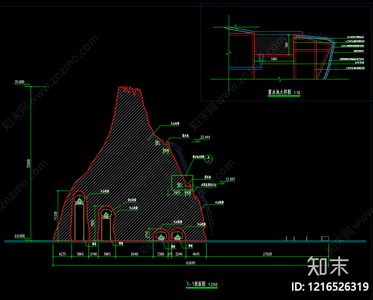Click the "7885" vertical dimension text
Viewport: 373px width, 300px height.
pyautogui.click(x=93, y=223)
